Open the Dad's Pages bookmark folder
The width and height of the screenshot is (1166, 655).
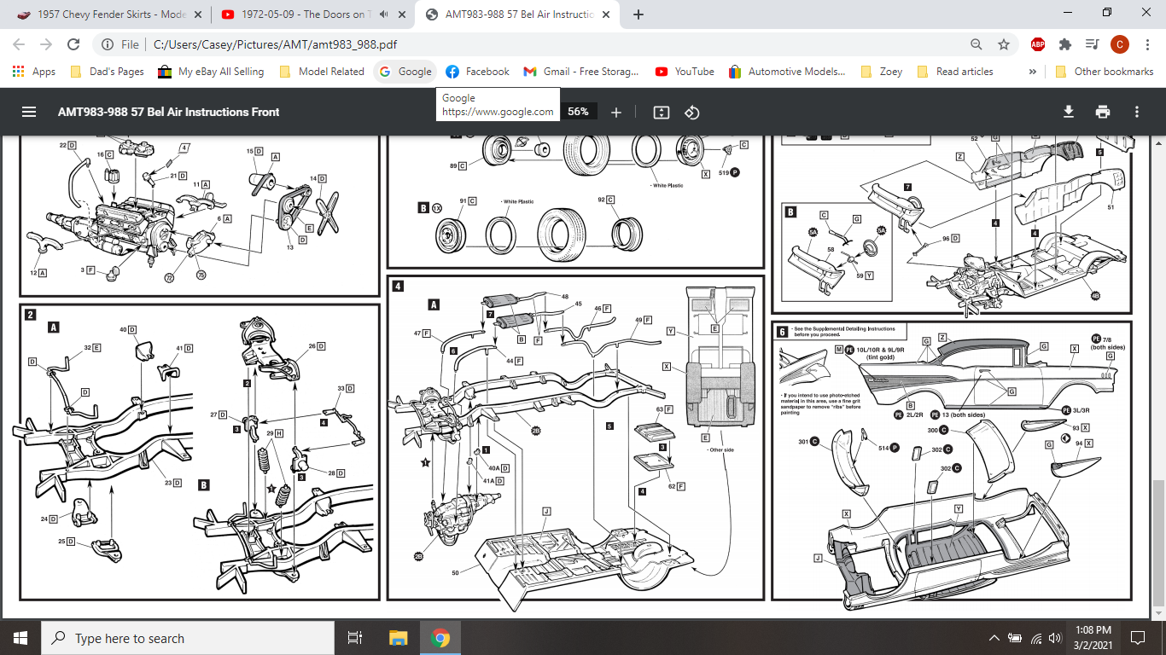pos(107,72)
